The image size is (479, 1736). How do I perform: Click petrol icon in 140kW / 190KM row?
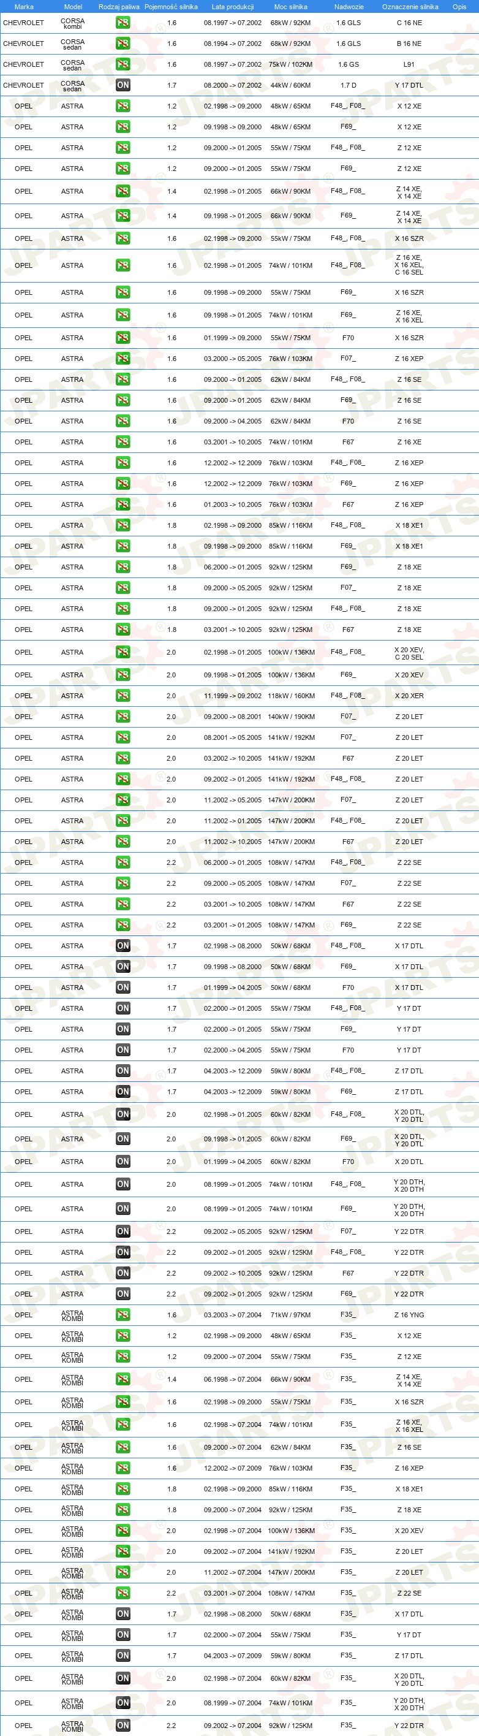pos(123,717)
